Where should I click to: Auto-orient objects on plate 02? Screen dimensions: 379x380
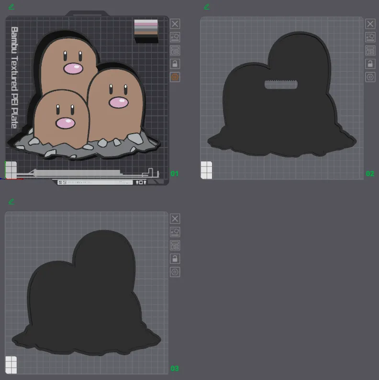coord(370,37)
